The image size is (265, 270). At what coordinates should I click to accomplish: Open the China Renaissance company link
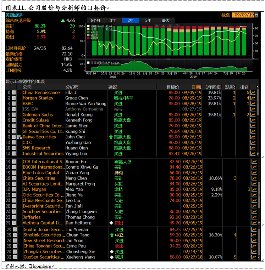coord(41,93)
